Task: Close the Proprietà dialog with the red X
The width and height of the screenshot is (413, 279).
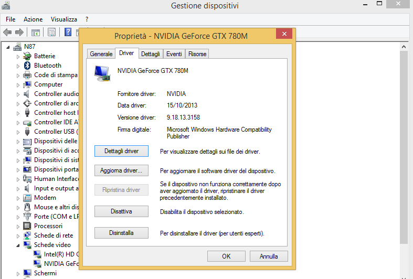Action: point(284,35)
